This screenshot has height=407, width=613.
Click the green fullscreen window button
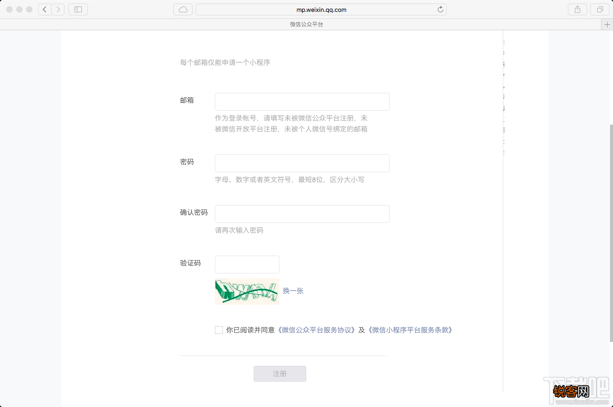[x=29, y=9]
